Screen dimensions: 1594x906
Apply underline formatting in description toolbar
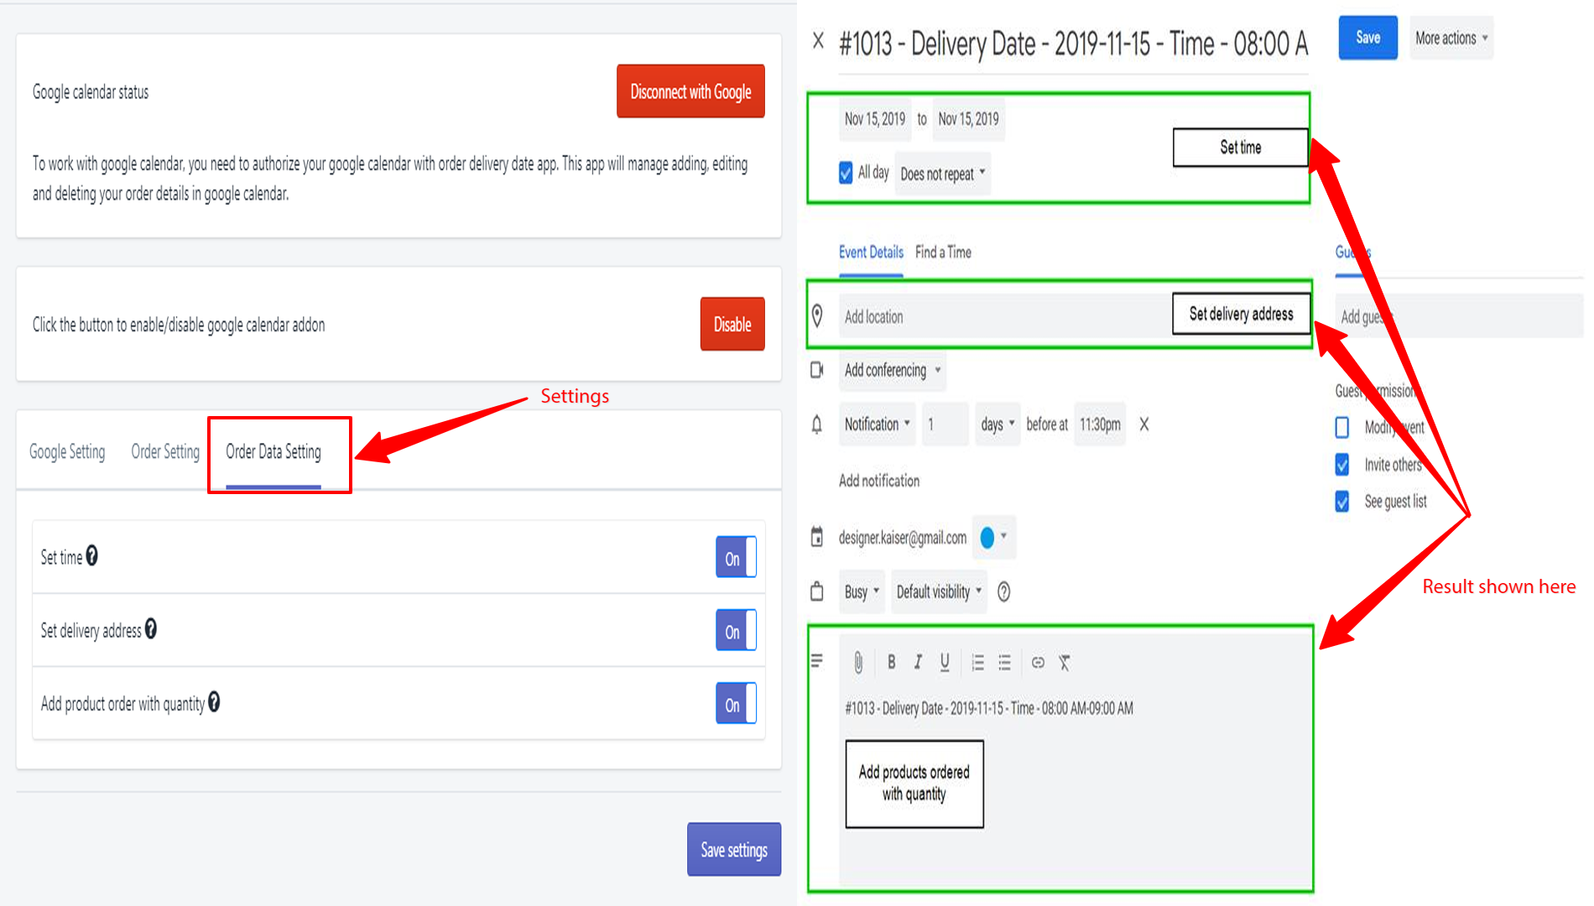[945, 663]
